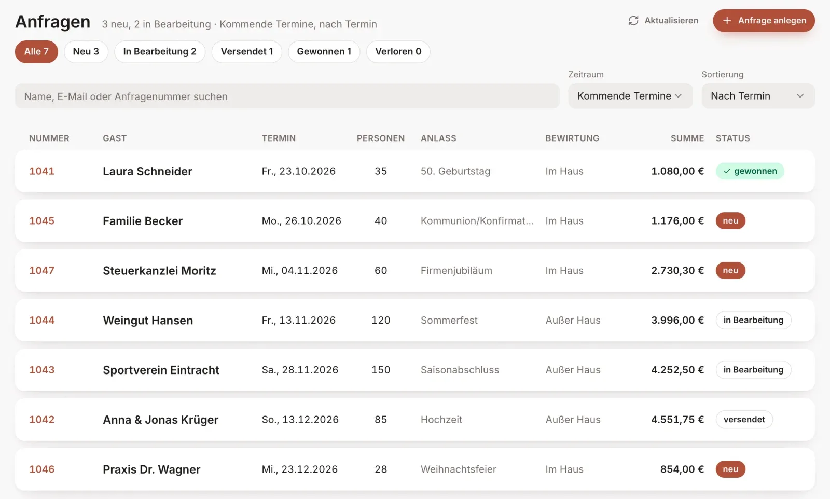Click the plus icon in Anfrage anlegen

coord(727,21)
